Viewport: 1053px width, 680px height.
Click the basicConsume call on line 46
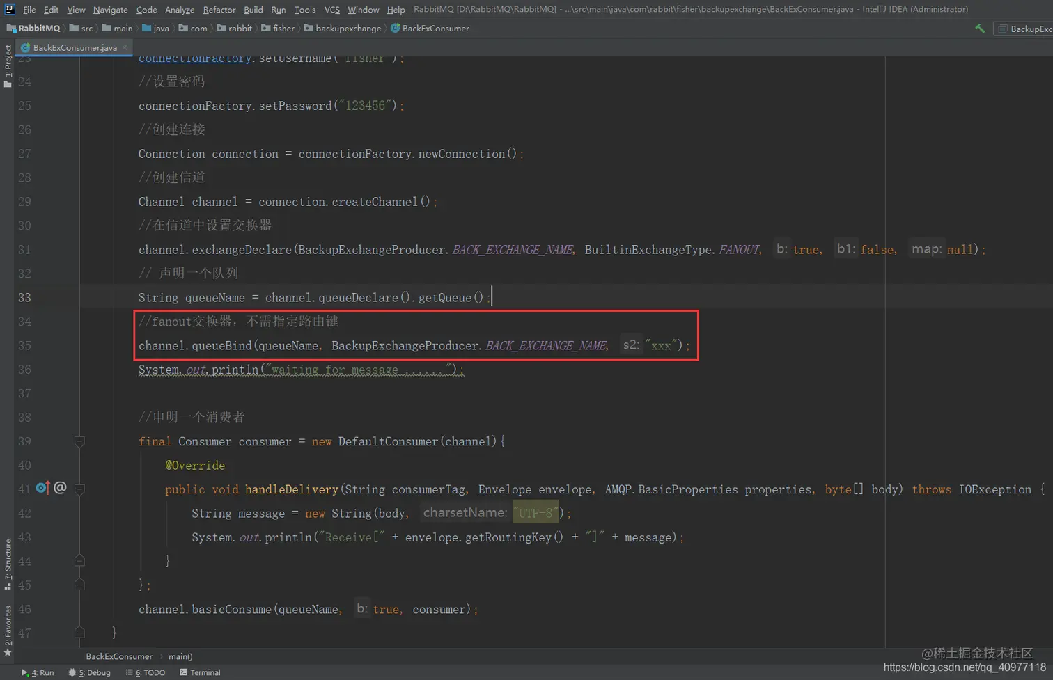point(231,609)
